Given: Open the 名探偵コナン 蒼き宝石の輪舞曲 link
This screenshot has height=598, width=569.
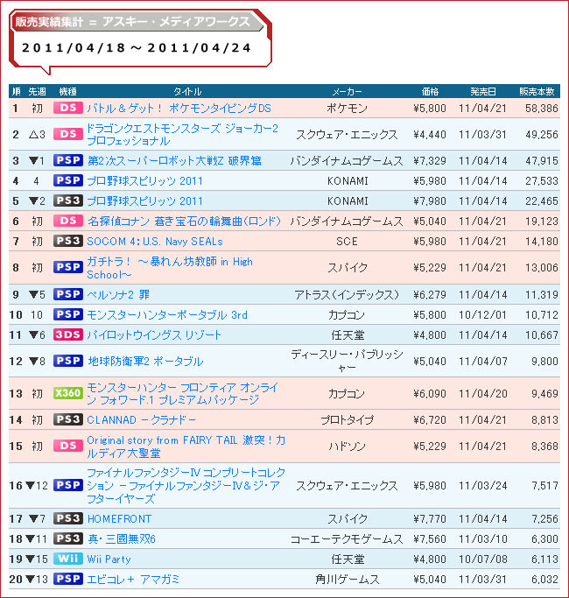Looking at the screenshot, I should click(184, 222).
